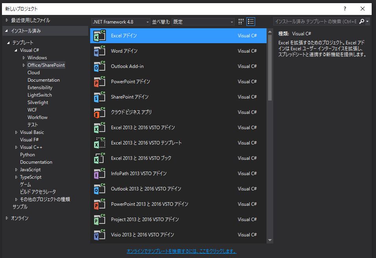Select サンプル in the left tree

20,207
